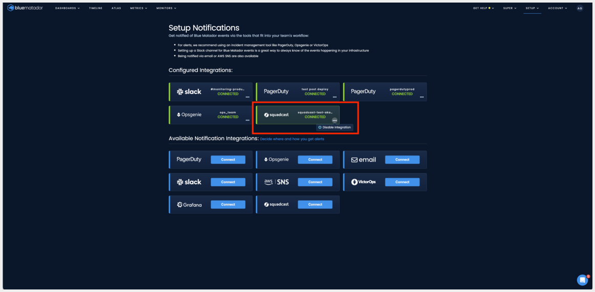Connect the Grafana integration
595x292 pixels.
click(228, 205)
